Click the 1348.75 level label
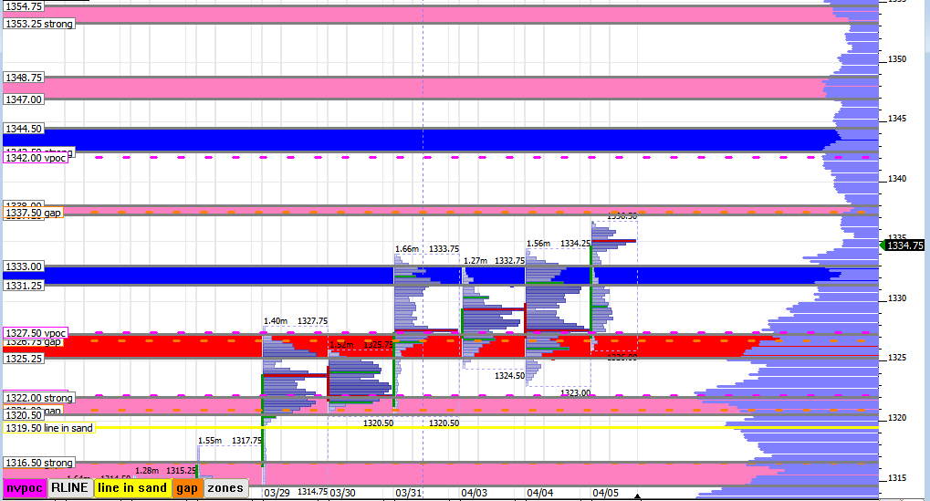Screen dimensions: 930x501 click(x=24, y=78)
